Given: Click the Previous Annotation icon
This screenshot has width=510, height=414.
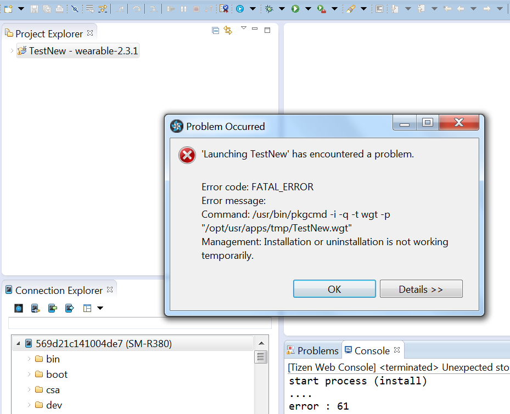Looking at the screenshot, I should [x=421, y=9].
